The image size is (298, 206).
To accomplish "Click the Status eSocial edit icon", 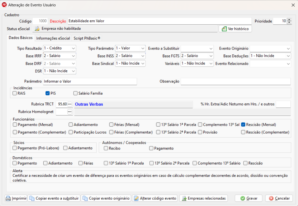I will pos(37,29).
